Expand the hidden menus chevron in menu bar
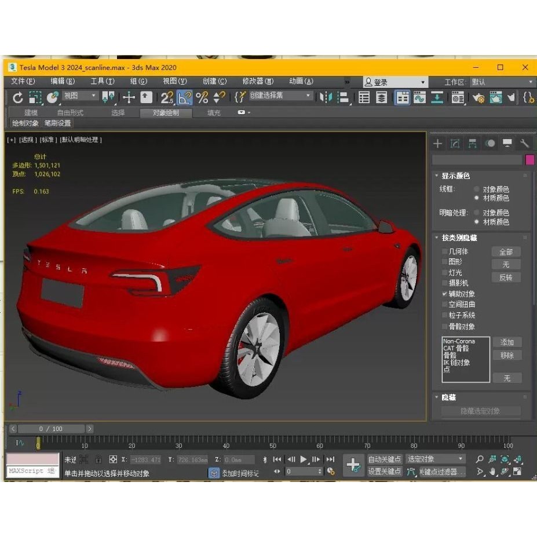 pyautogui.click(x=347, y=82)
